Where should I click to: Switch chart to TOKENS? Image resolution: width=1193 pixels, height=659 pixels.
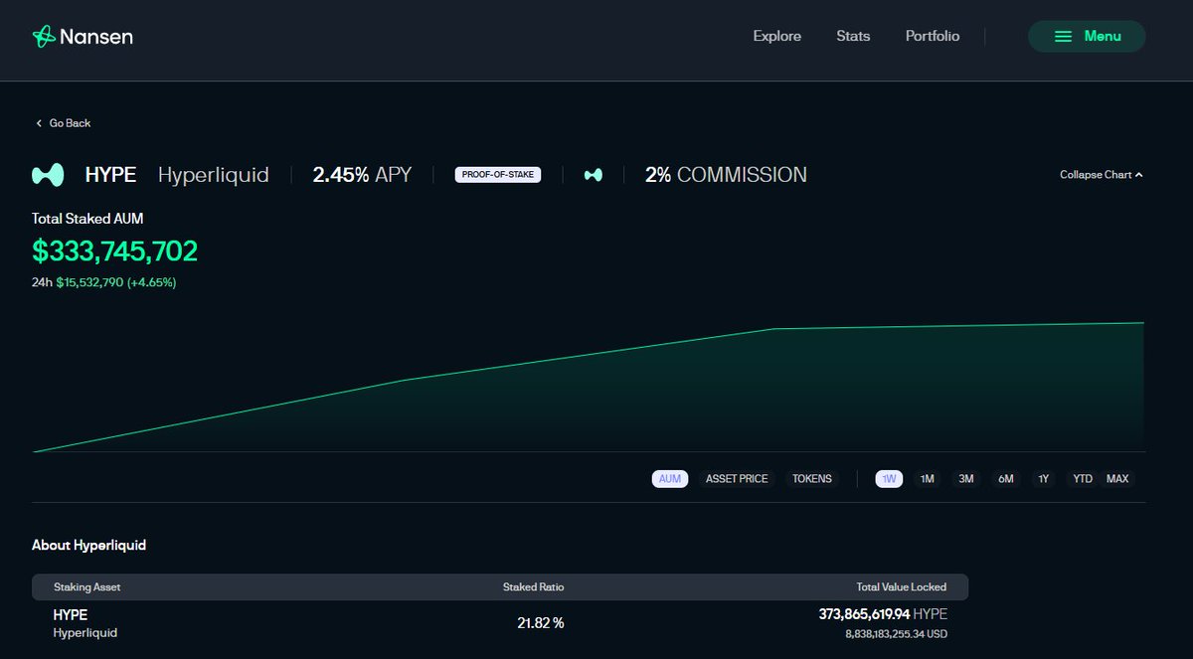pos(812,479)
